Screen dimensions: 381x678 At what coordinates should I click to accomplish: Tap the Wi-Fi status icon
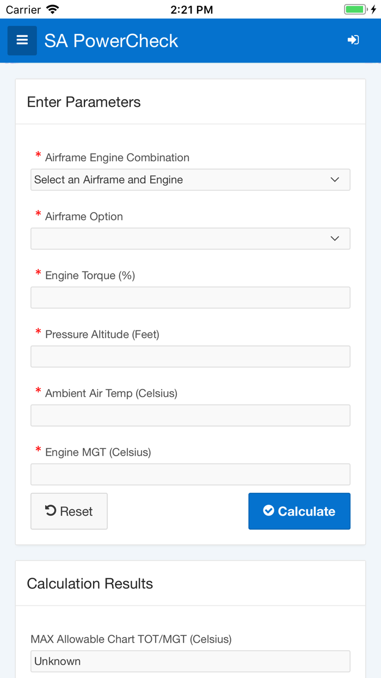pos(53,9)
